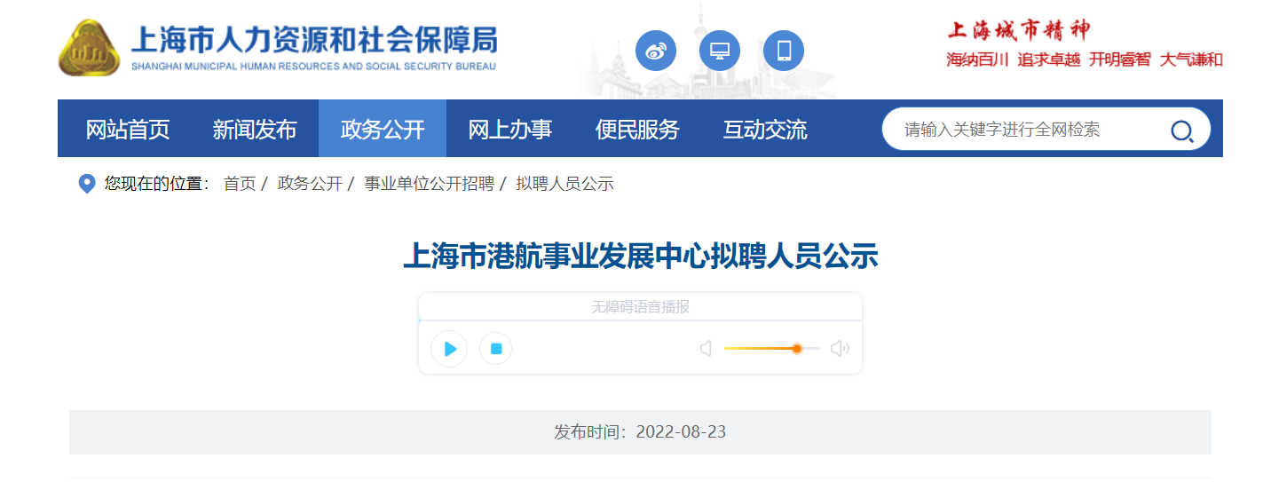This screenshot has height=482, width=1271.
Task: Stop the voice broadcast playback
Action: click(496, 349)
